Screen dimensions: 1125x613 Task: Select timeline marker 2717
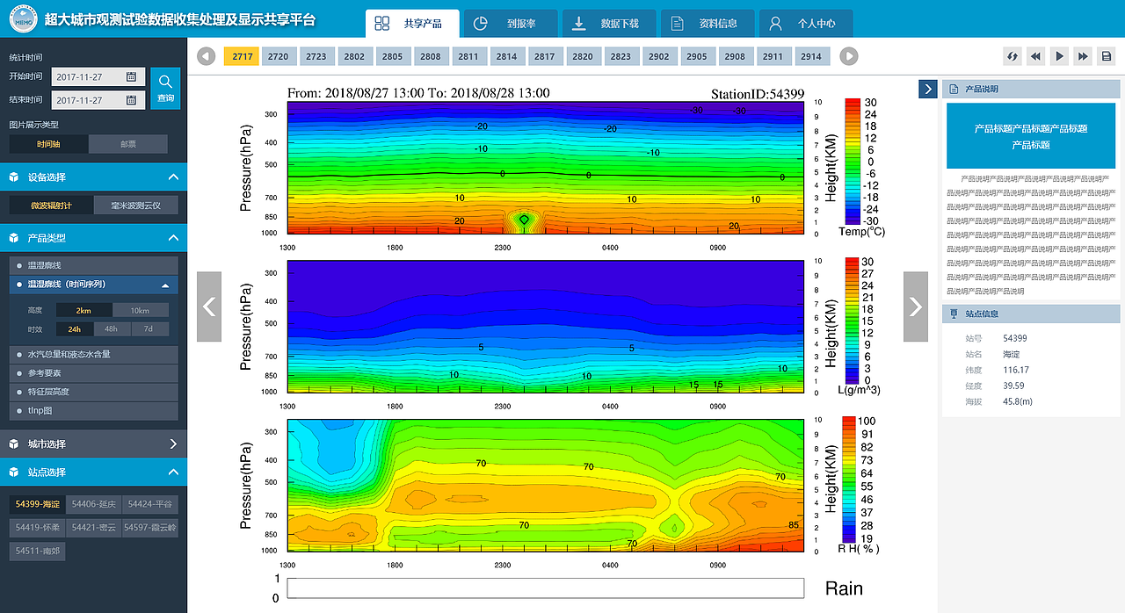coord(243,56)
